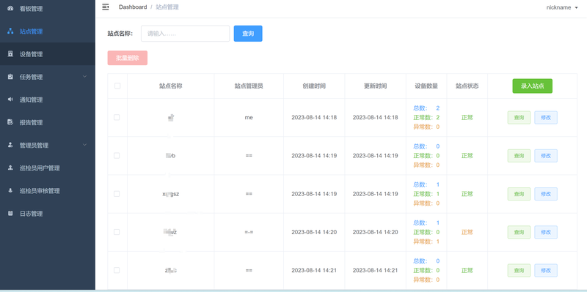This screenshot has width=587, height=292.
Task: Click 修改 in the 14:21 row
Action: 546,270
